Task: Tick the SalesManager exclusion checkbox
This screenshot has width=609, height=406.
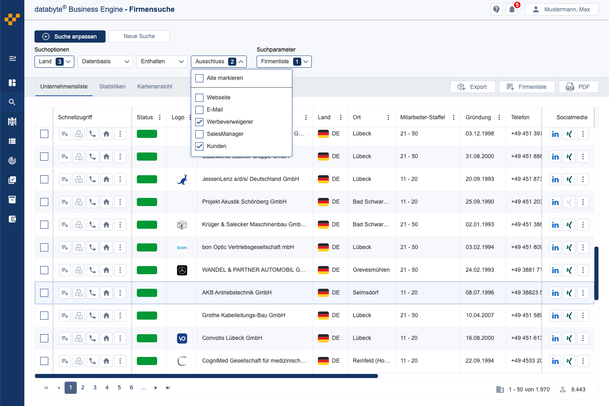Action: click(x=199, y=134)
